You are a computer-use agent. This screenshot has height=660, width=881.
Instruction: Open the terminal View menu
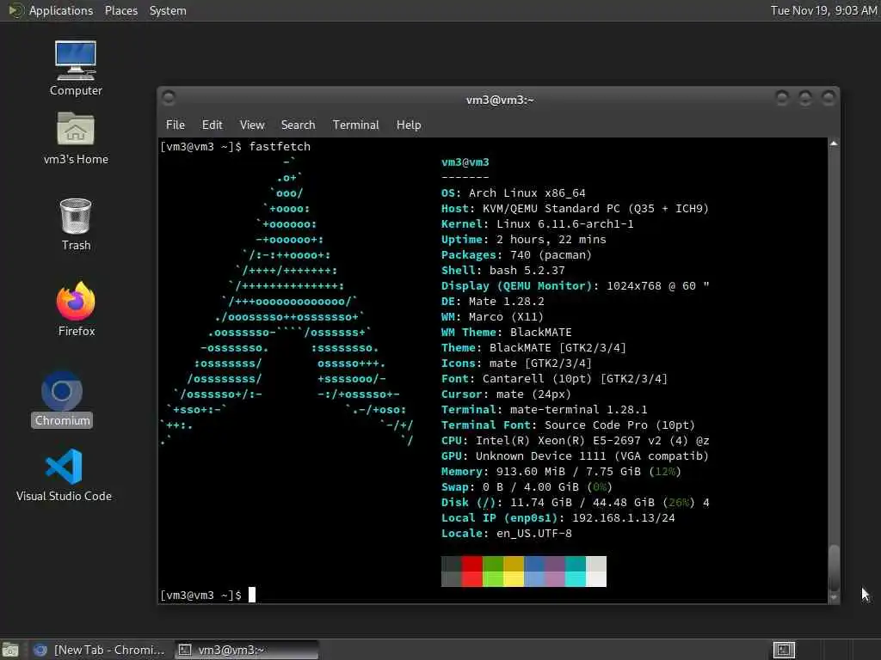(252, 125)
